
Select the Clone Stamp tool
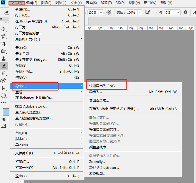3,58
